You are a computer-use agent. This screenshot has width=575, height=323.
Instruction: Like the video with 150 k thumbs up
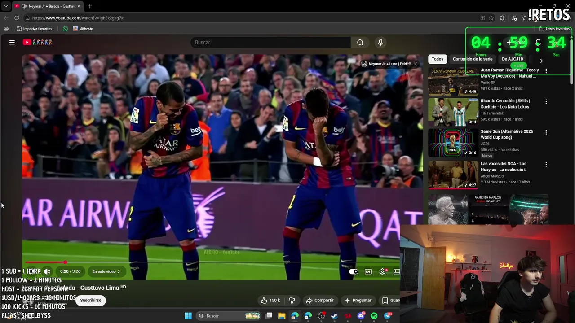tap(270, 300)
